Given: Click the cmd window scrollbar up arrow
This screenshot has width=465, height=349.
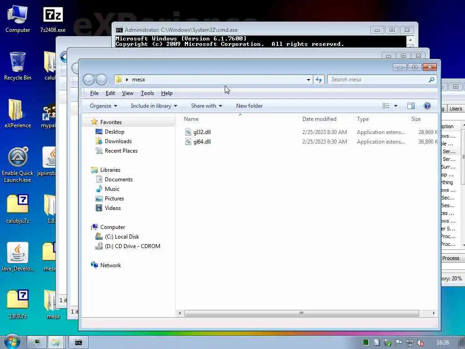Looking at the screenshot, I should point(411,40).
